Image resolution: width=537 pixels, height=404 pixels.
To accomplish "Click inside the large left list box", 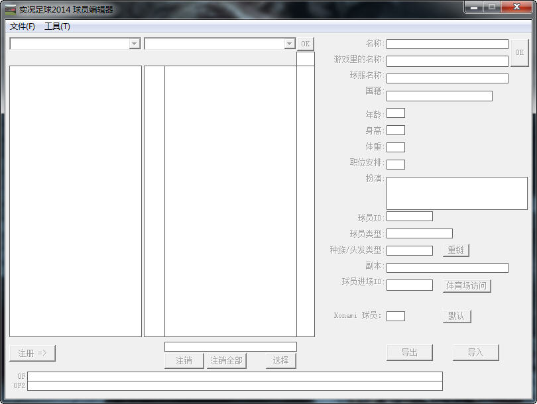I will click(x=76, y=201).
